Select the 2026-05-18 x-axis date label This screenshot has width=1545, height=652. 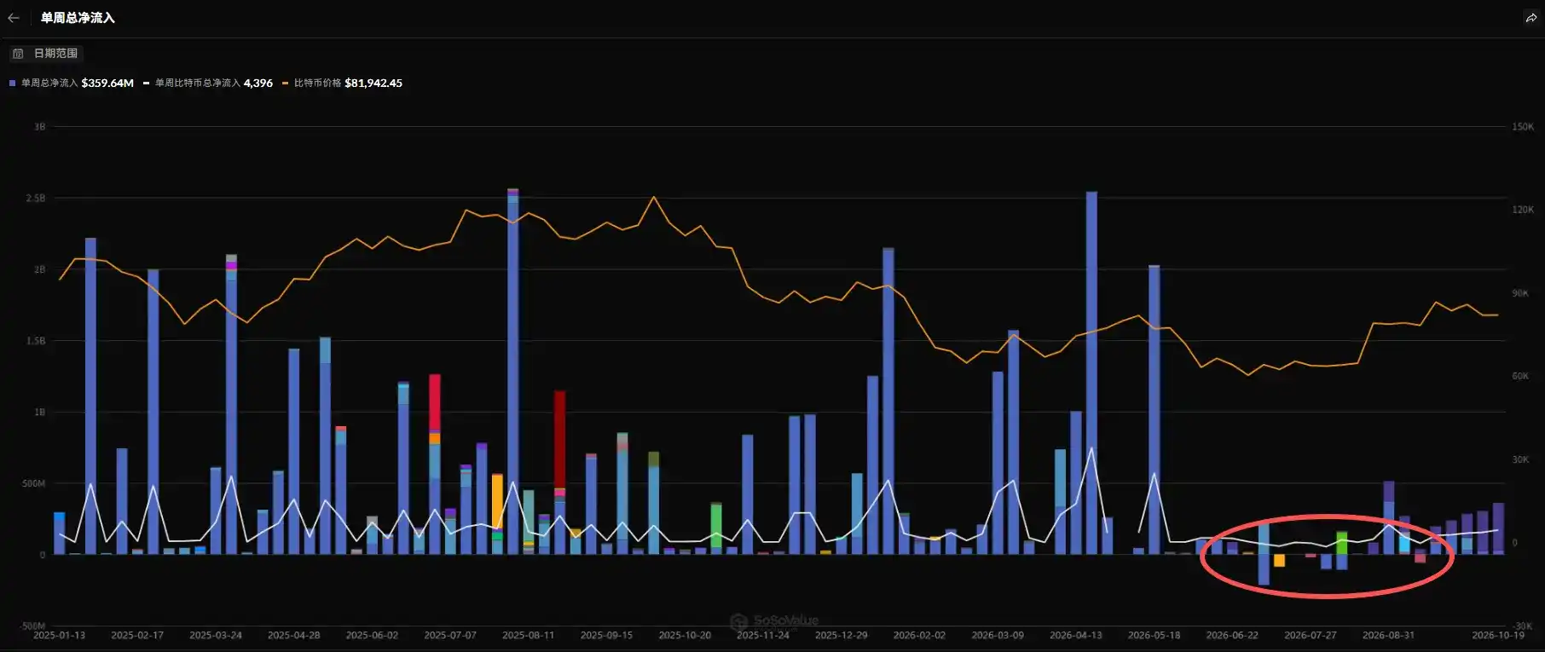1154,636
